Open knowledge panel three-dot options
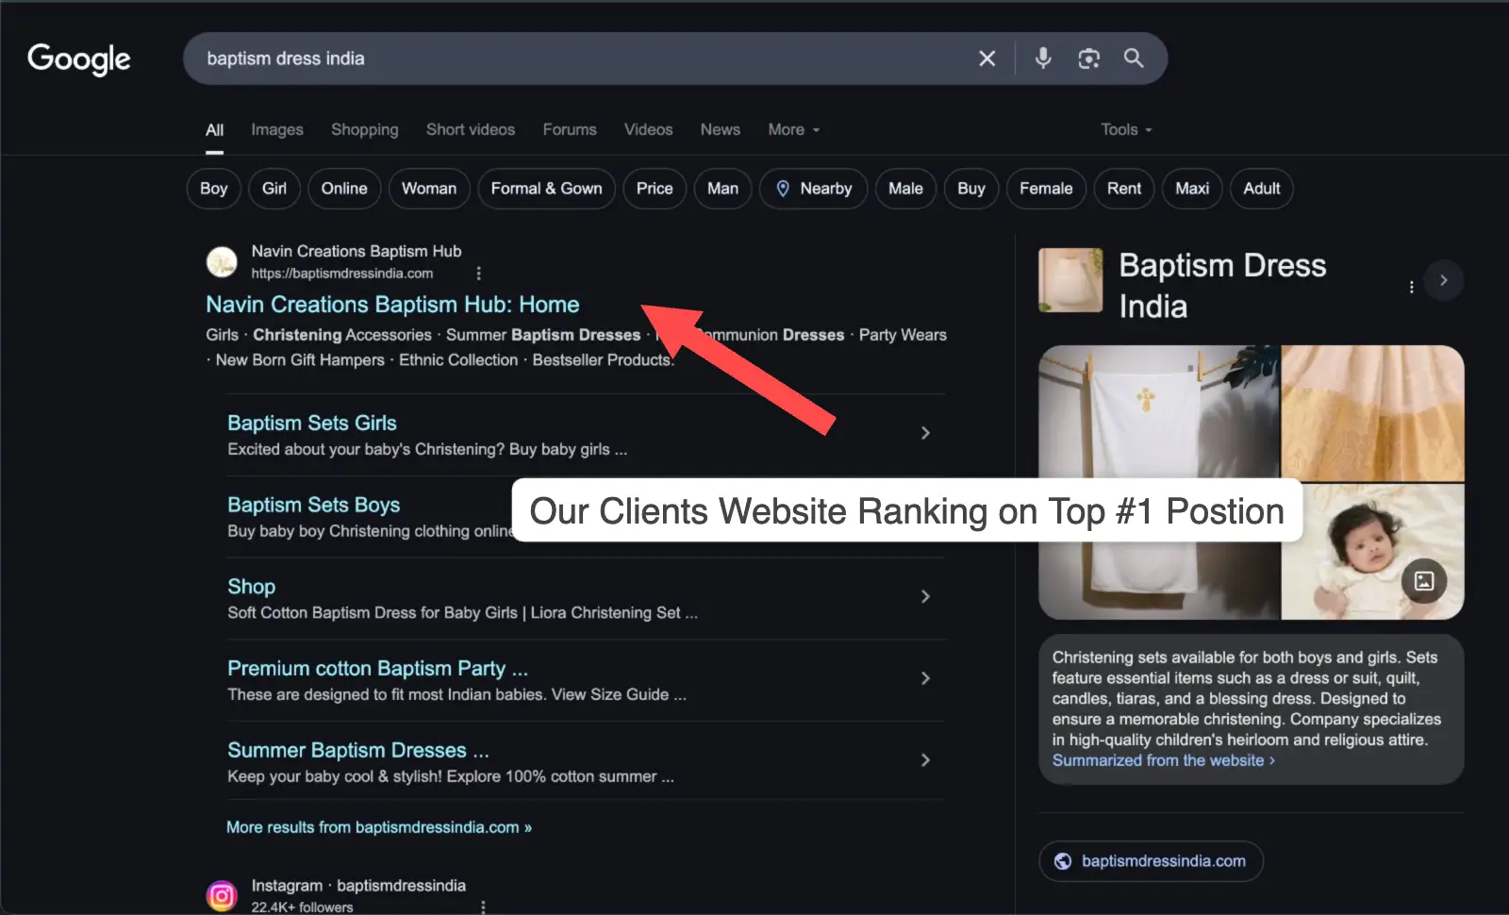 click(x=1411, y=287)
